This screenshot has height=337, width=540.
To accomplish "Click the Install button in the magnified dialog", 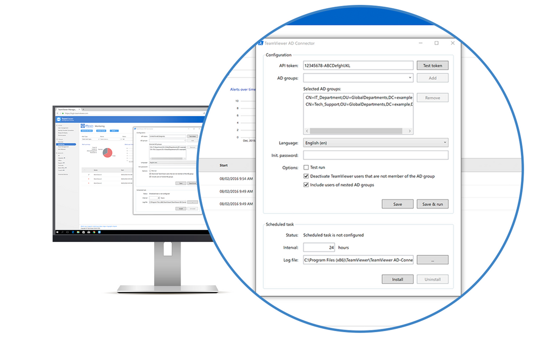I will [x=397, y=279].
